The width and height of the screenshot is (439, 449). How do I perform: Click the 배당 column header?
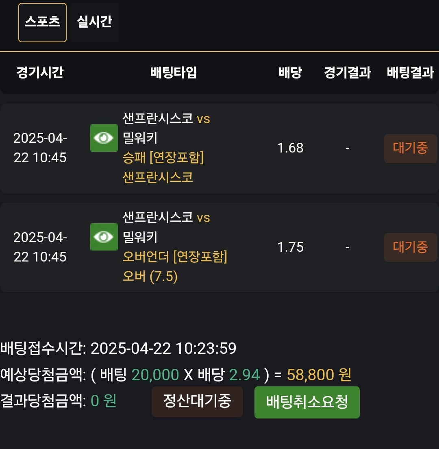[x=290, y=73]
